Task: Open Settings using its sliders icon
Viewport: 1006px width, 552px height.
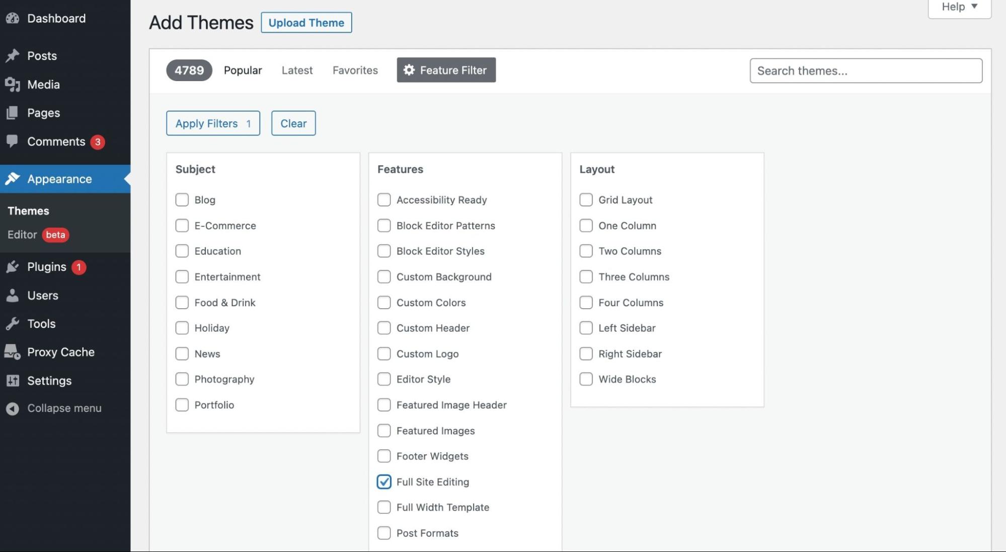Action: [x=13, y=380]
